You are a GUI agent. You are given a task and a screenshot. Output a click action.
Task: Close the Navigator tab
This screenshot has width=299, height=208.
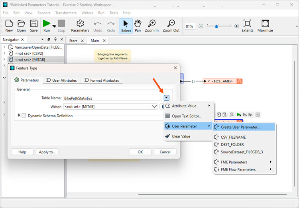22,39
